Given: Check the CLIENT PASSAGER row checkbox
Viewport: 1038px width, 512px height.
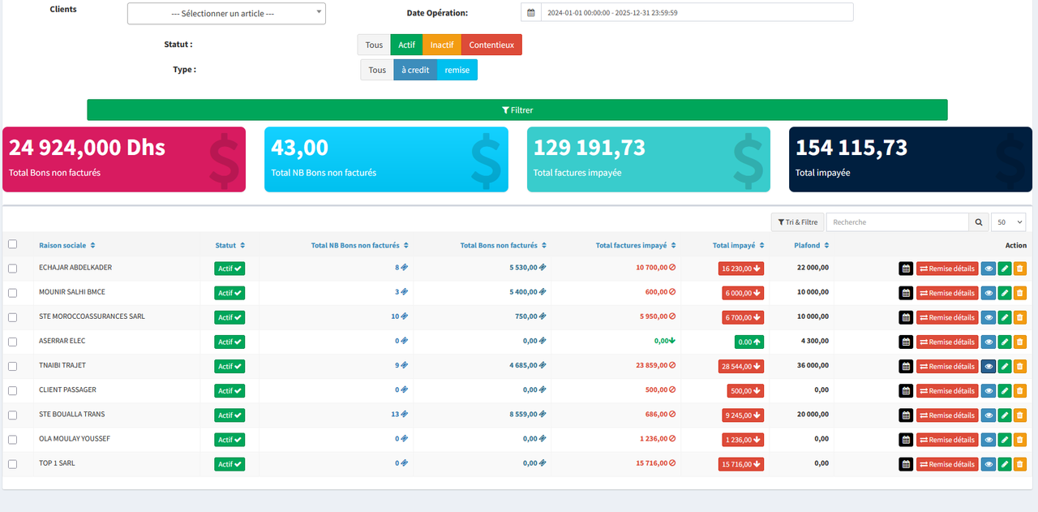Looking at the screenshot, I should (12, 390).
